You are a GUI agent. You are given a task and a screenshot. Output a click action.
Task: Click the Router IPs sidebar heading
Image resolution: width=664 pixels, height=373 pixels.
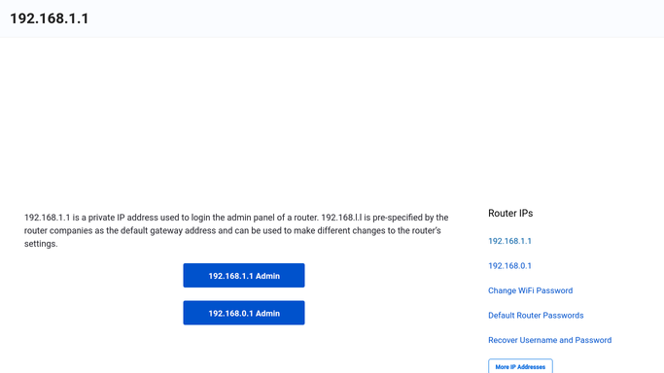click(510, 213)
